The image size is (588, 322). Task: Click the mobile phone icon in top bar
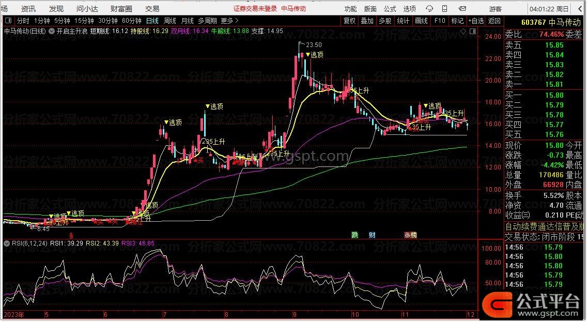coord(444,9)
